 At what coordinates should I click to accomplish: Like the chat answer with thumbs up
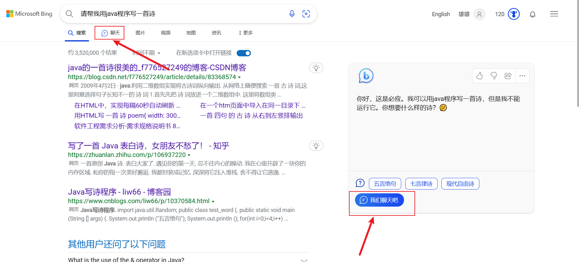point(479,76)
